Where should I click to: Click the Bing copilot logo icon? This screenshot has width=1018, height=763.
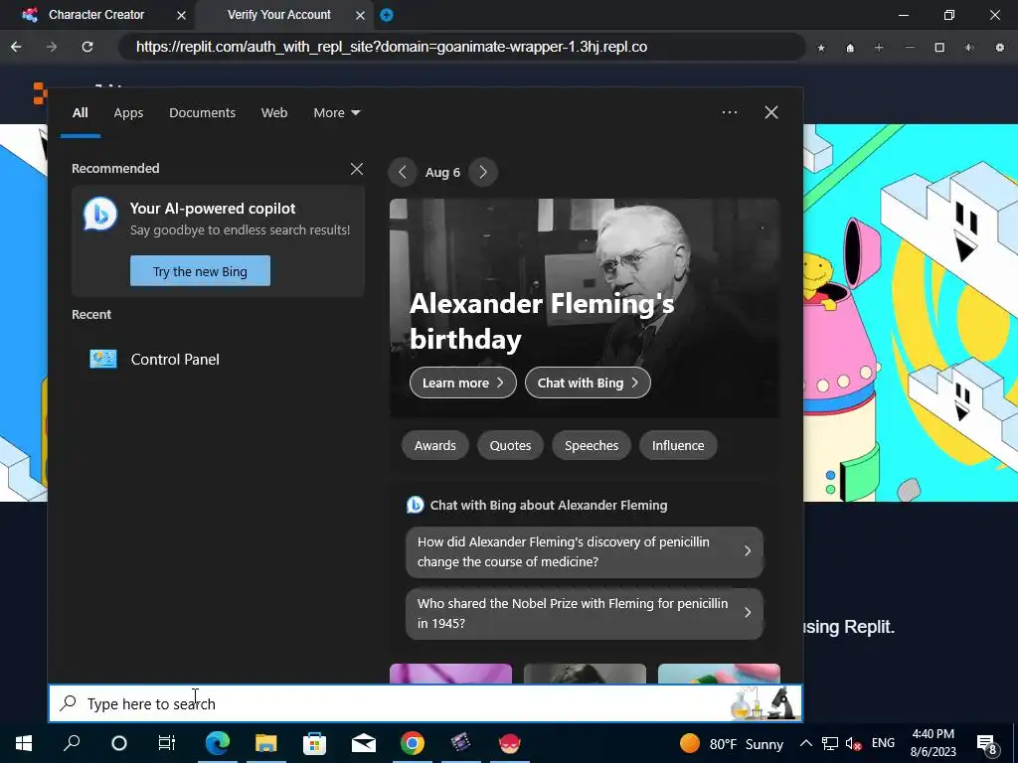100,215
